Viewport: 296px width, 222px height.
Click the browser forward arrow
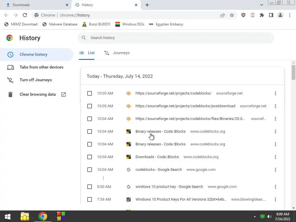(16, 15)
